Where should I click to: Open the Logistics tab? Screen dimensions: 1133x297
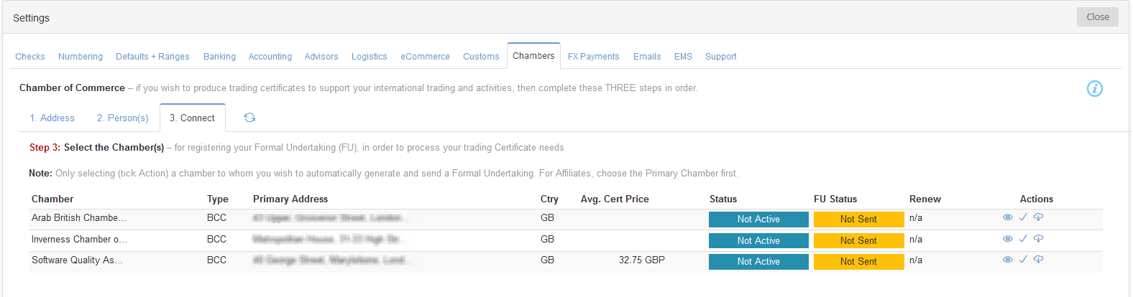point(370,56)
